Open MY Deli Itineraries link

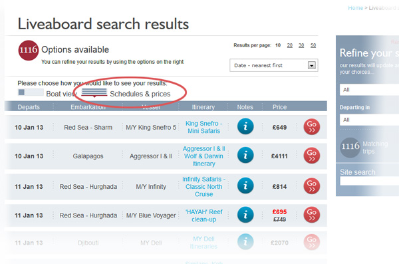tap(204, 243)
